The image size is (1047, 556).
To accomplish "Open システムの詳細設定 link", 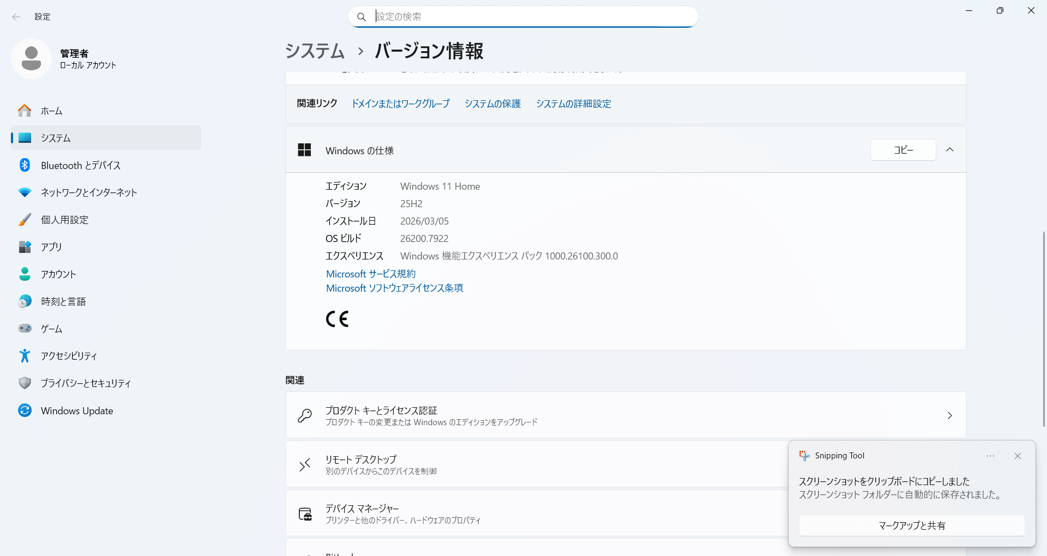I will pos(573,104).
